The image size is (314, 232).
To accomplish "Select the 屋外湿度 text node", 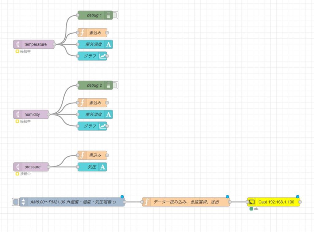I will pyautogui.click(x=93, y=114).
